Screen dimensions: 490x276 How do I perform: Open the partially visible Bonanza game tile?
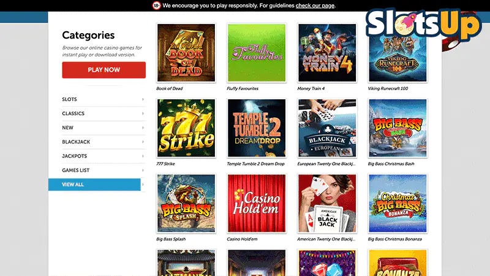(x=398, y=263)
